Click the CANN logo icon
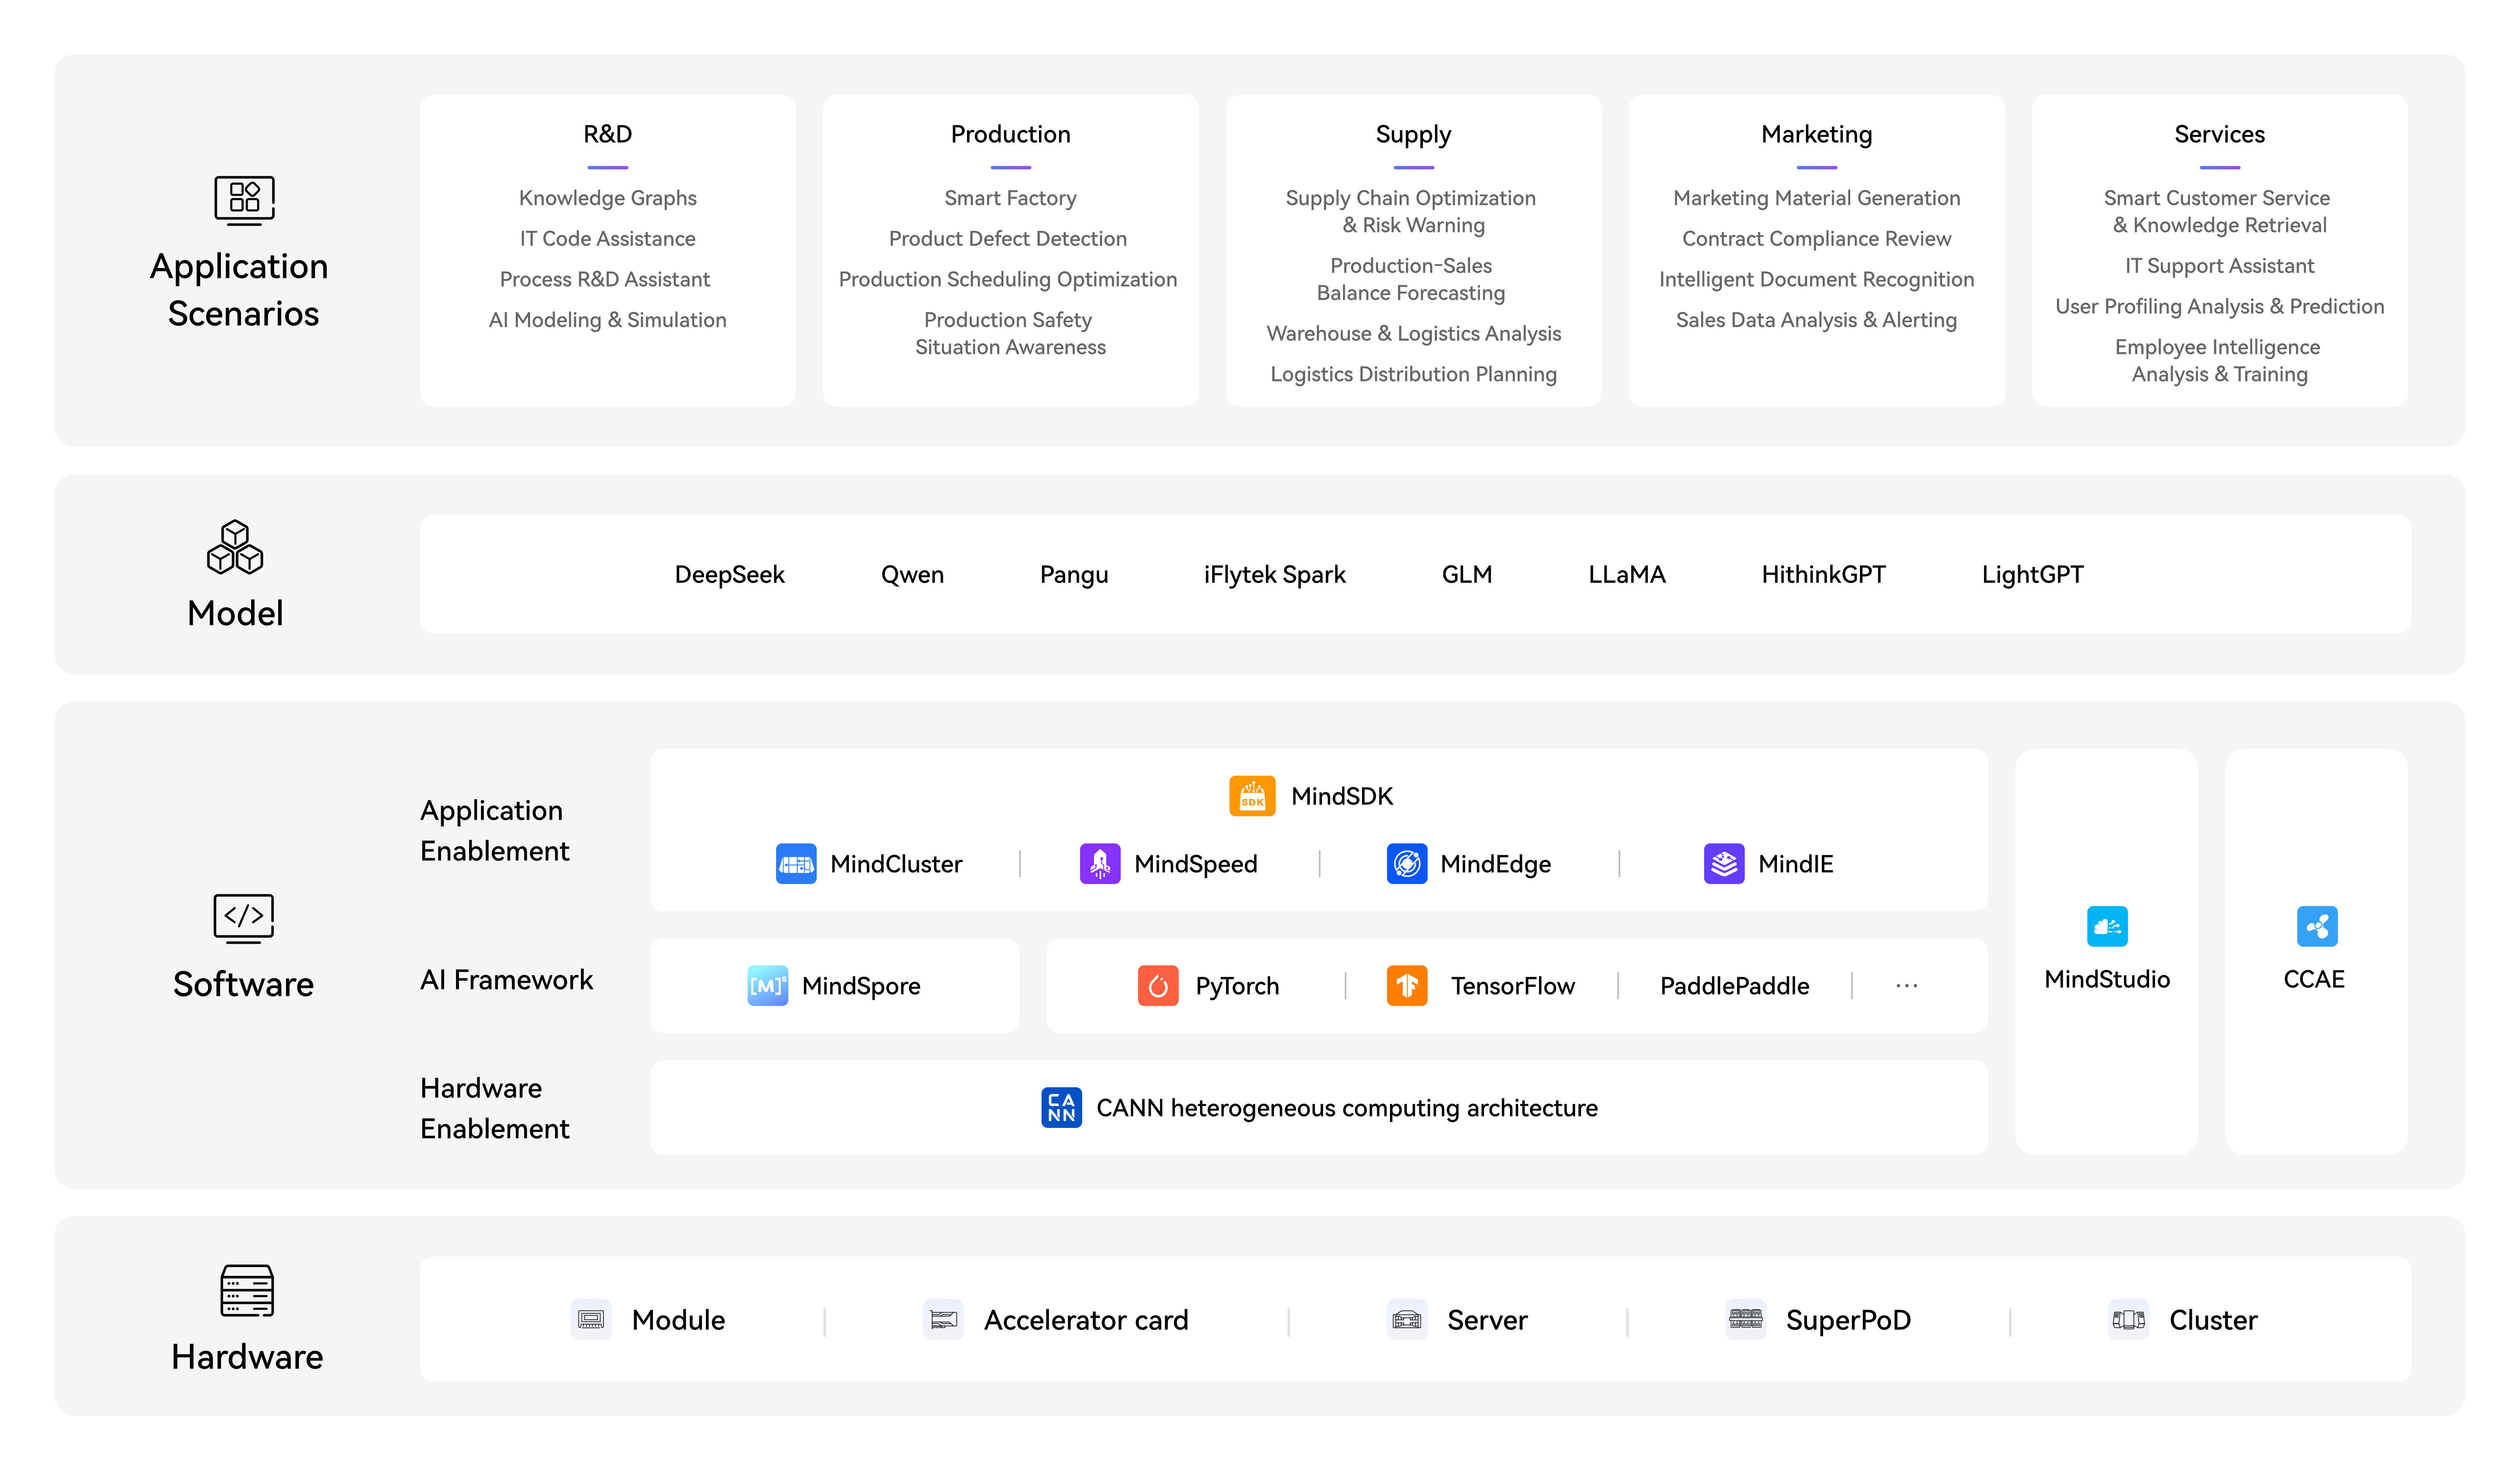 pyautogui.click(x=1060, y=1107)
